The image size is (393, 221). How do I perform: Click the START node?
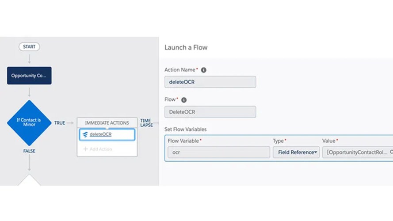(x=29, y=46)
